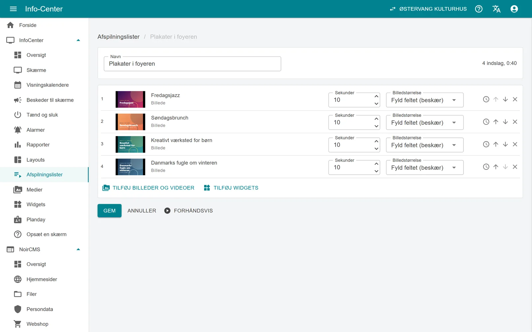The image size is (532, 332).
Task: Open Billedstørrelse dropdown for Fredagsjazz
Action: click(x=425, y=100)
